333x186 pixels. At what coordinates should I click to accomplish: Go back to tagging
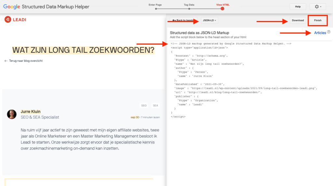pos(184,20)
